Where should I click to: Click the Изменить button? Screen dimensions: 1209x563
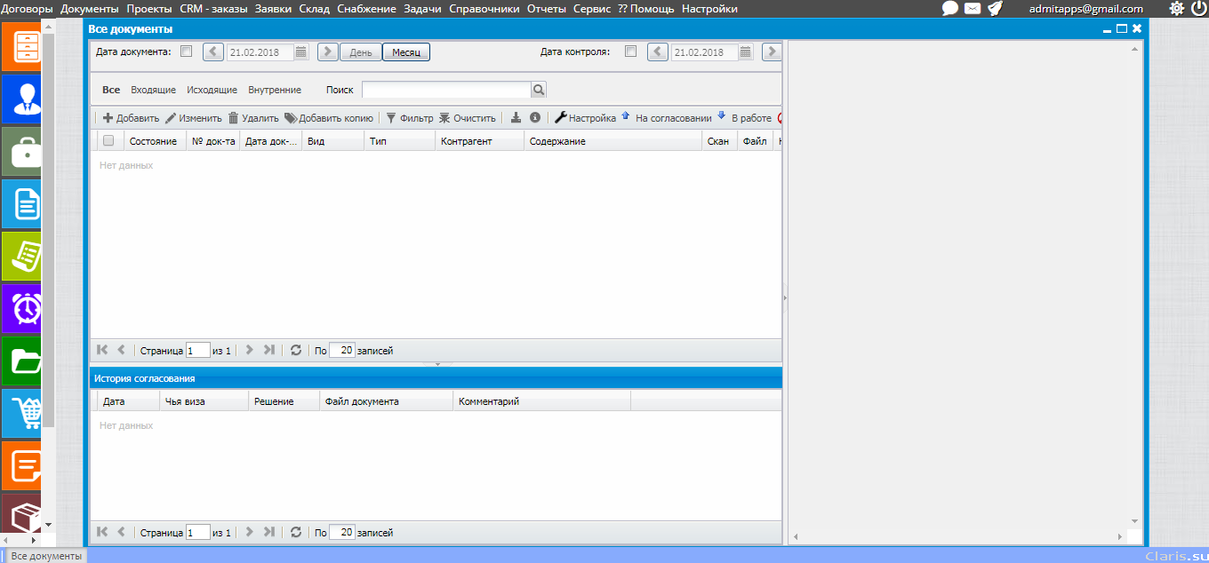[194, 117]
